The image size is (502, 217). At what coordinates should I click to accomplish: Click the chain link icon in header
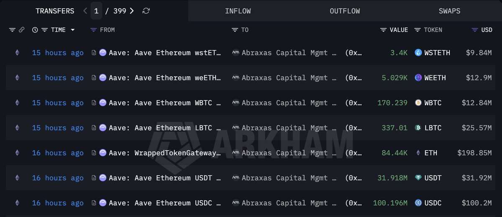tap(22, 30)
